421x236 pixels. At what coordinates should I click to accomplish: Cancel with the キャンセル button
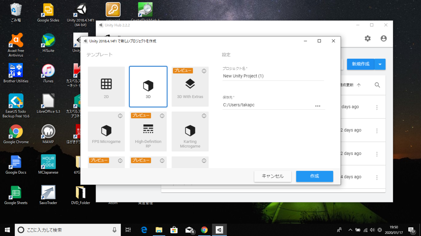click(273, 176)
